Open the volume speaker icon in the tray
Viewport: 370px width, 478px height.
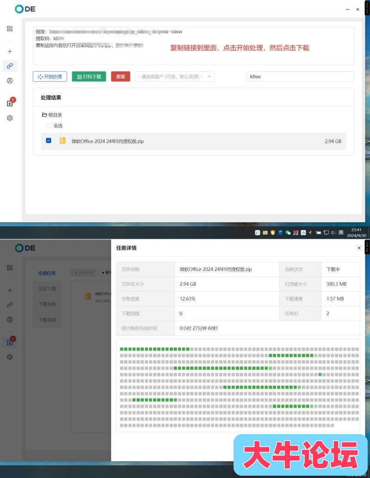pos(333,233)
